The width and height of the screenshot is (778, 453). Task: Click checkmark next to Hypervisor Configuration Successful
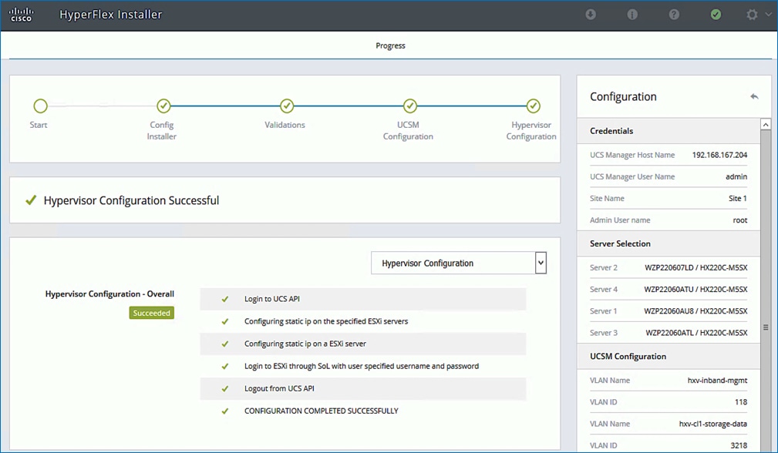31,200
